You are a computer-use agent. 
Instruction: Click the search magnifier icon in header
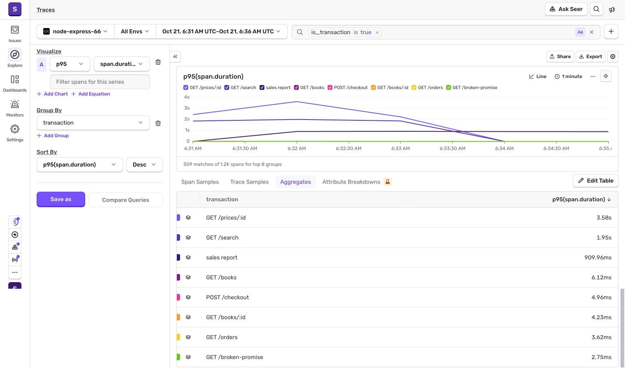click(596, 9)
